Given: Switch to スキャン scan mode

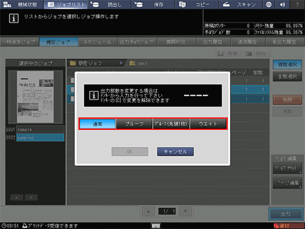Looking at the screenshot, I should point(240,4).
